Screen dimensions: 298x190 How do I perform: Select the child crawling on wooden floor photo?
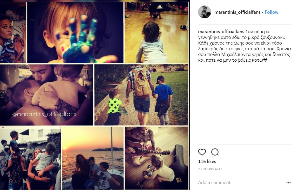(x=156, y=32)
